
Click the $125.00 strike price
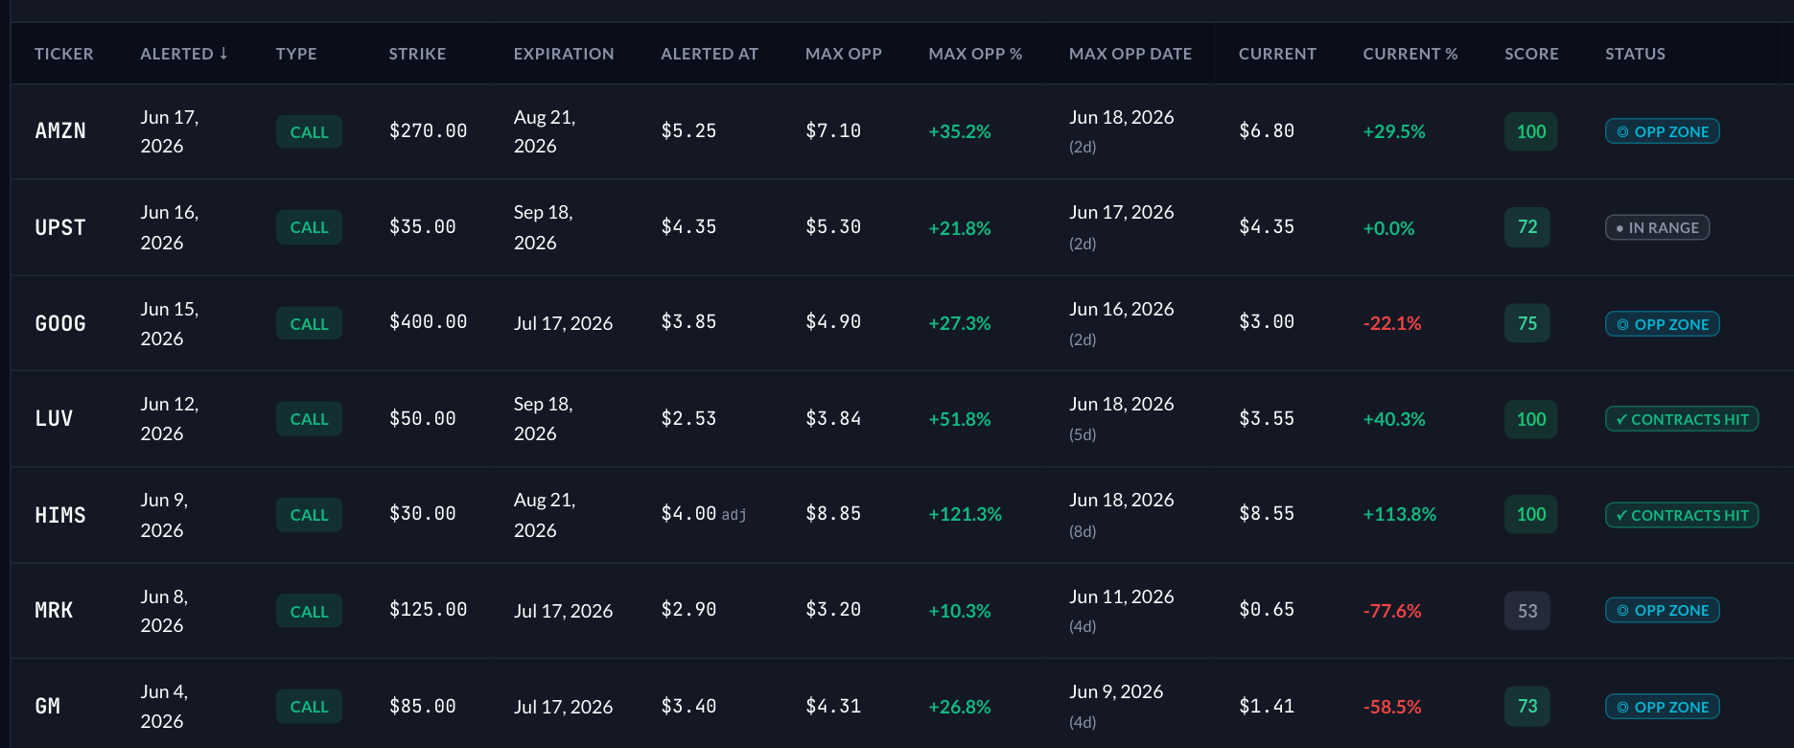428,610
